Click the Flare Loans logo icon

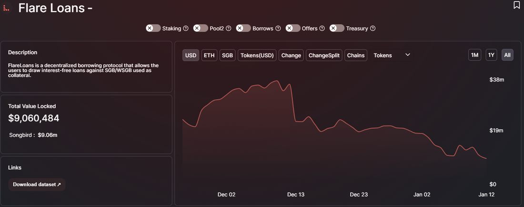6,8
